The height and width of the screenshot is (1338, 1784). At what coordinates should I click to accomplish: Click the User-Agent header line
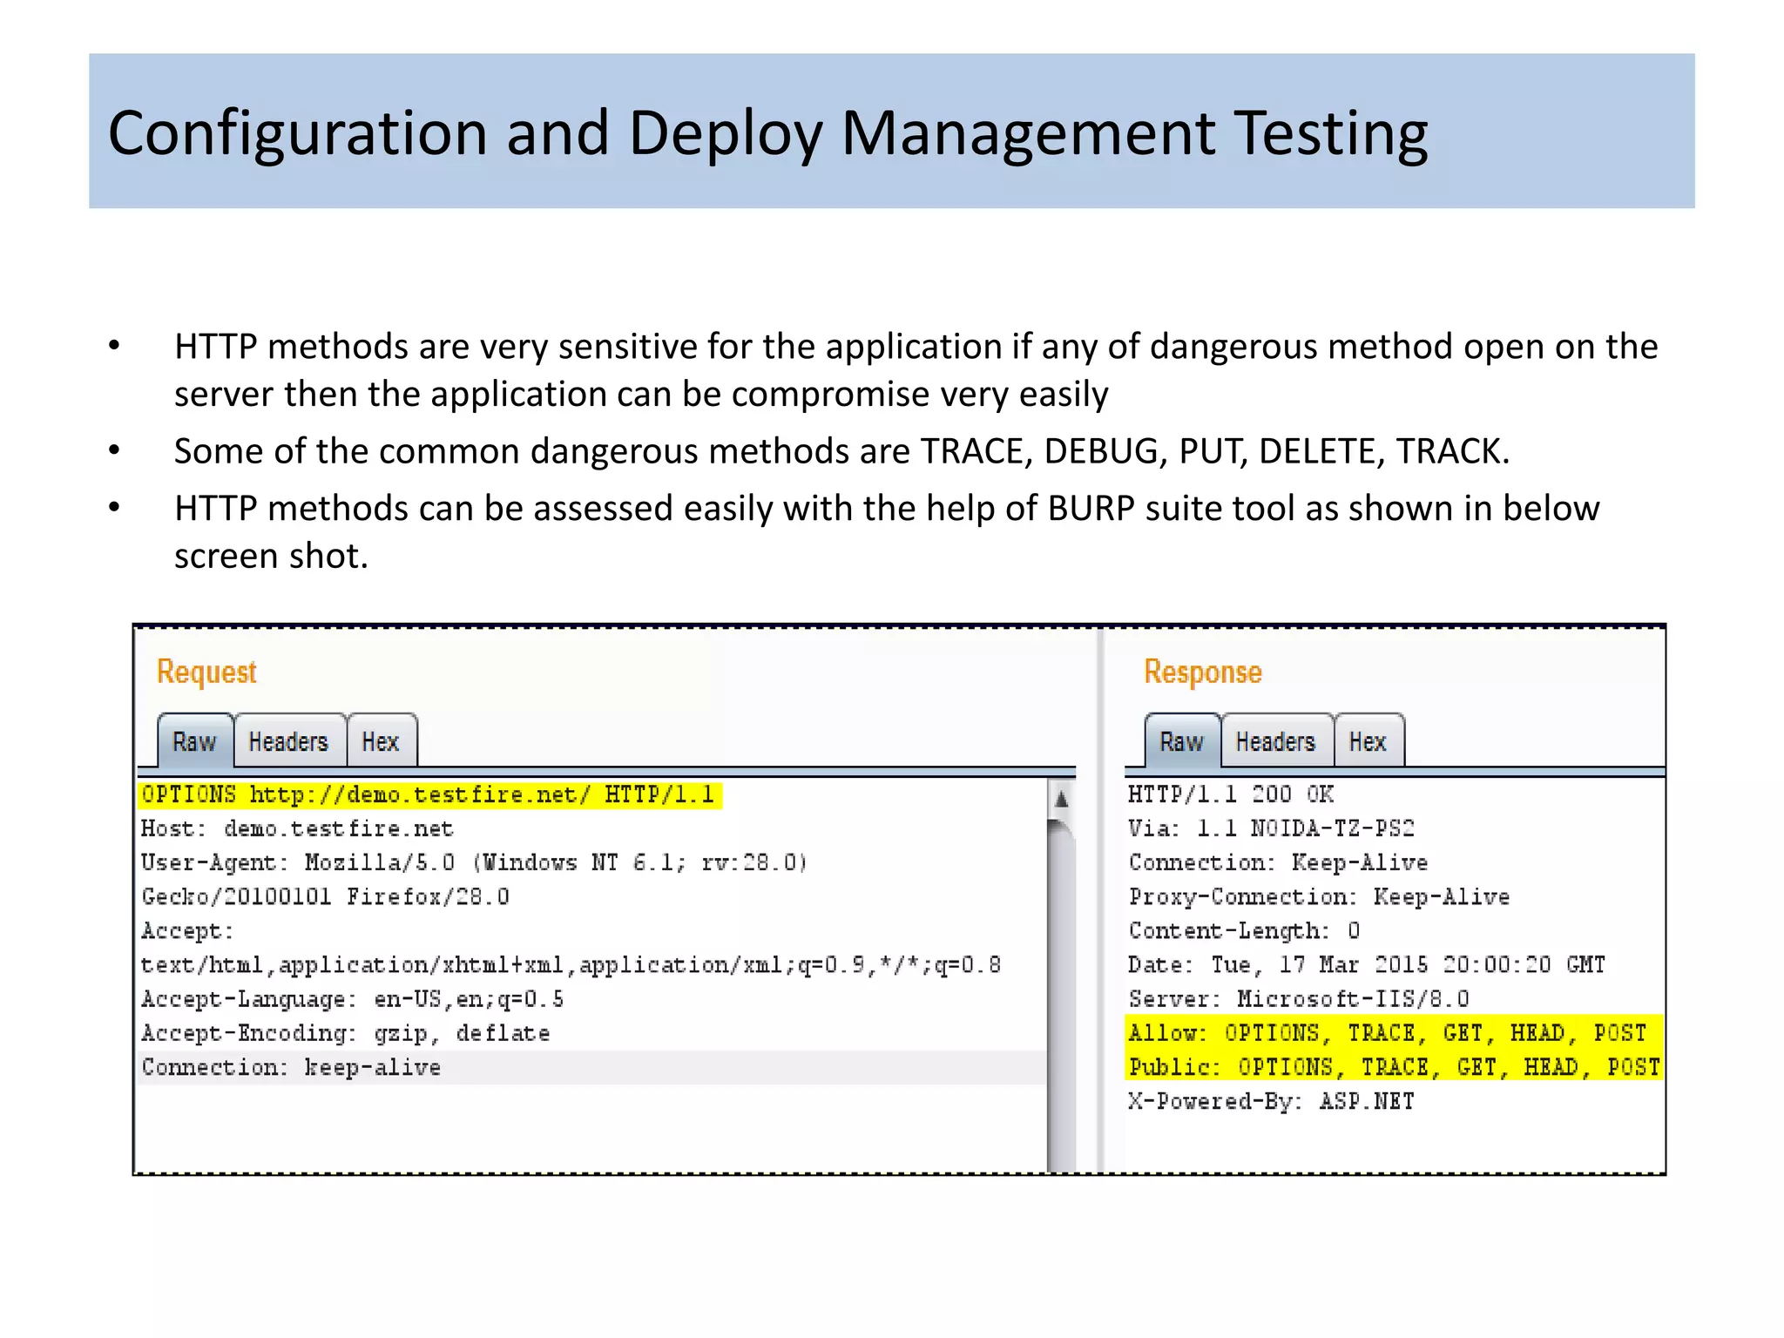tap(474, 862)
